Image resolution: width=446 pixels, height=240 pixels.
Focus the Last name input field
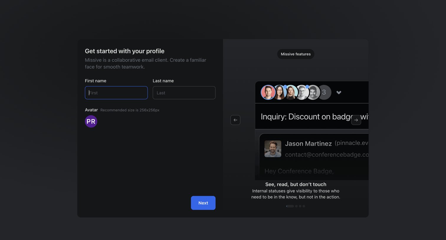[184, 93]
